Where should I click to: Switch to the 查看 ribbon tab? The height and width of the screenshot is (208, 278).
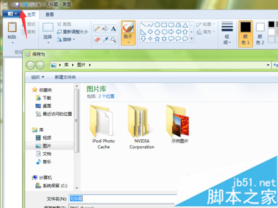[49, 14]
